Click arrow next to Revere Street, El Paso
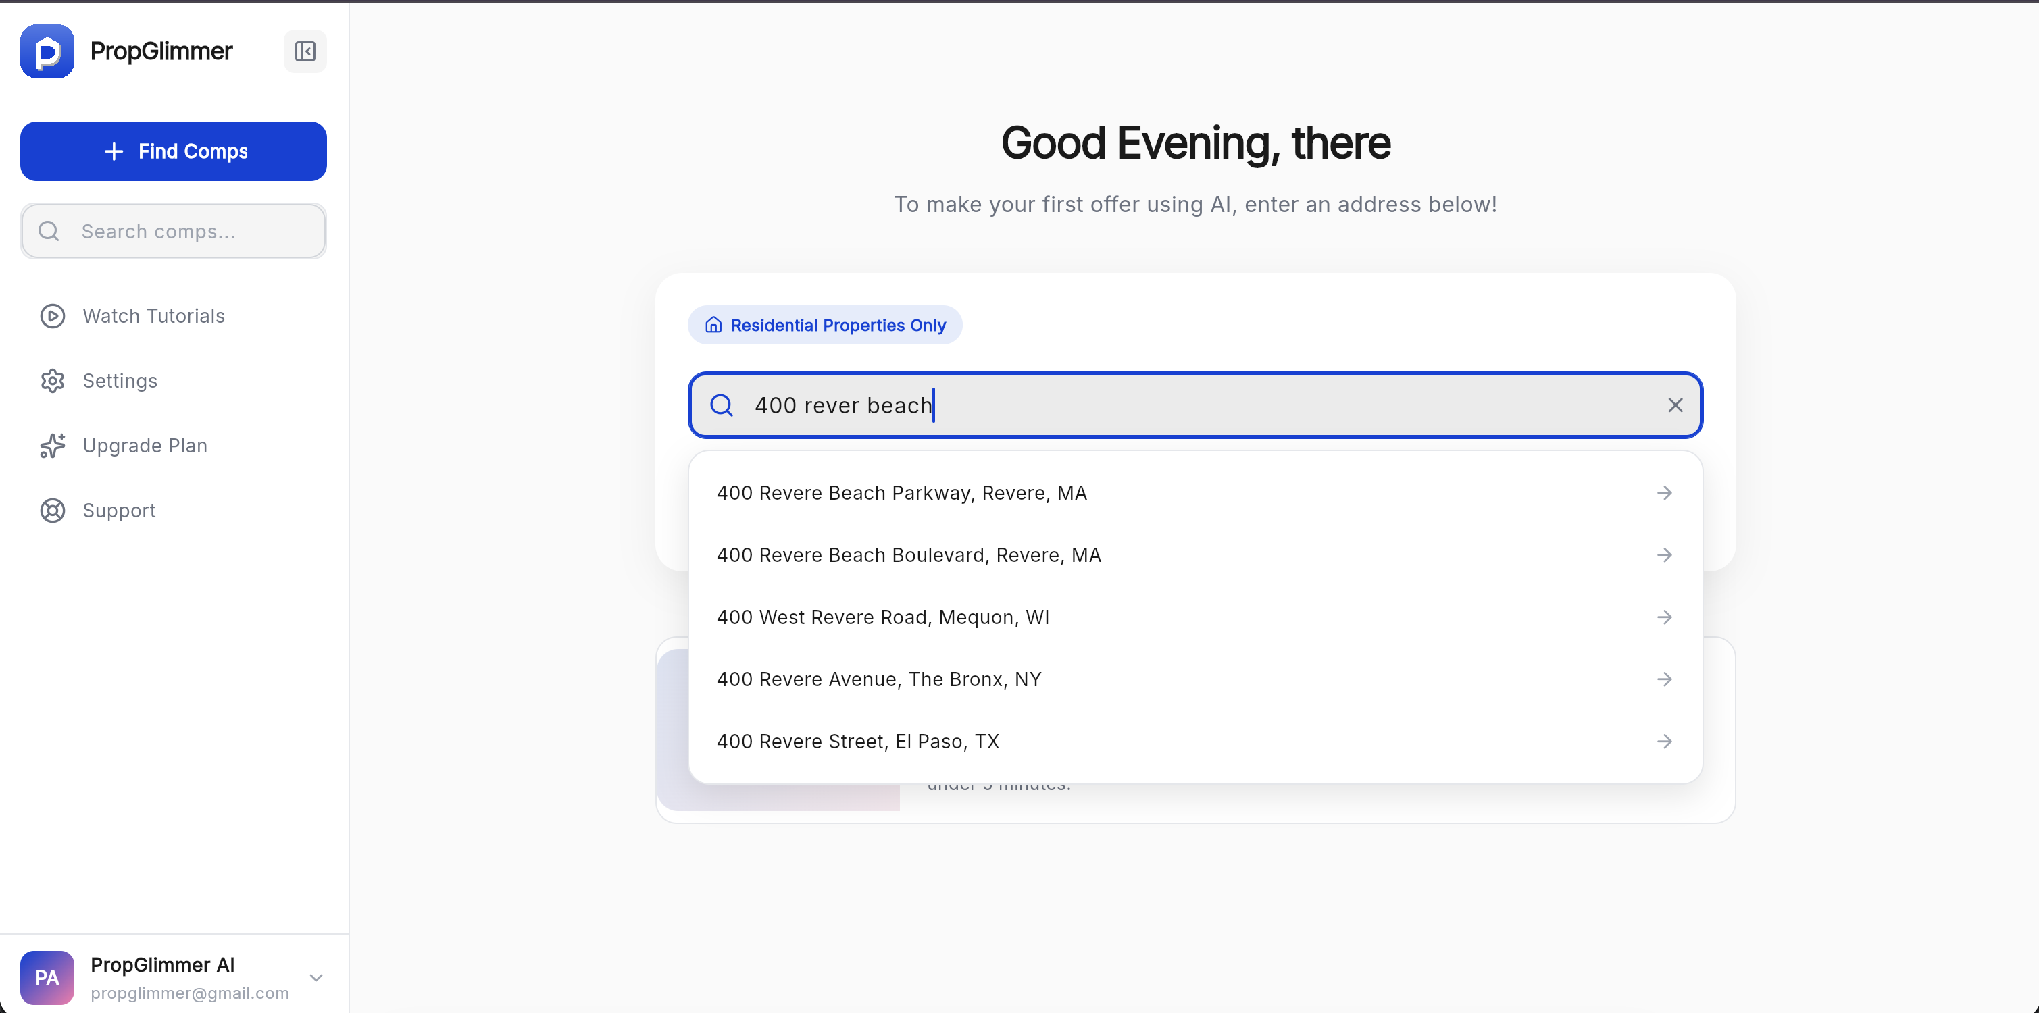 (x=1665, y=742)
